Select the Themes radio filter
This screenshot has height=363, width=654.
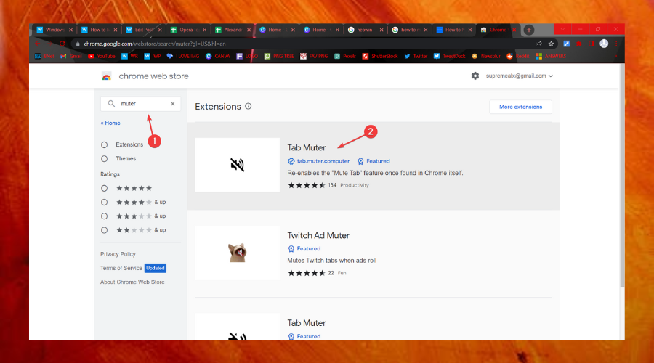click(104, 159)
